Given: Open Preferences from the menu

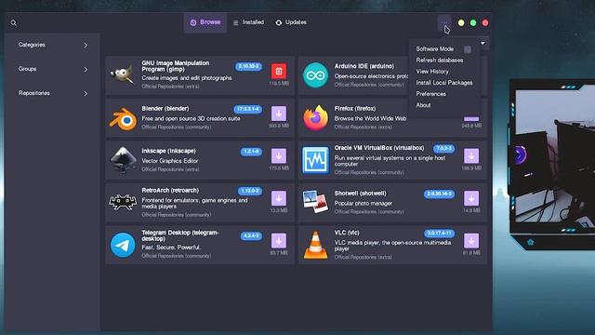Looking at the screenshot, I should point(431,94).
